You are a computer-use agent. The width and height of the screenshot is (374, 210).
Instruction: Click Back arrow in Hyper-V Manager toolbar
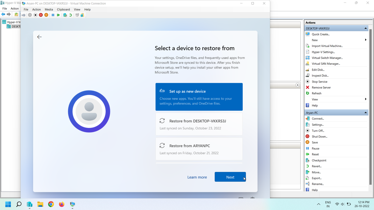click(x=3, y=14)
